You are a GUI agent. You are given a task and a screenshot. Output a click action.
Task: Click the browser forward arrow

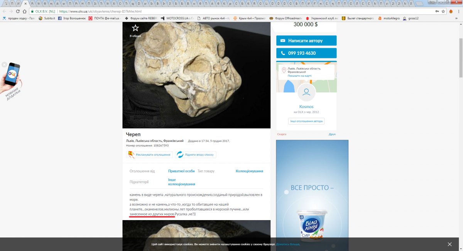point(11,12)
